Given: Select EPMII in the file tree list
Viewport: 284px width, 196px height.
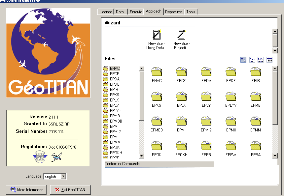Looking at the screenshot, I should pos(115,137).
